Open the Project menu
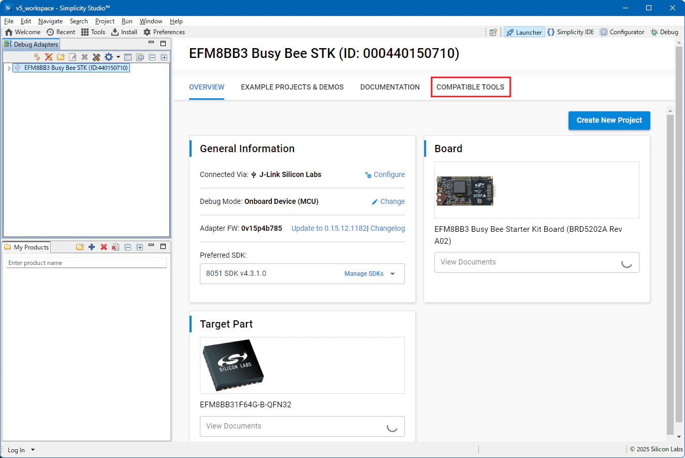Screen dimensions: 685x458 pyautogui.click(x=105, y=21)
